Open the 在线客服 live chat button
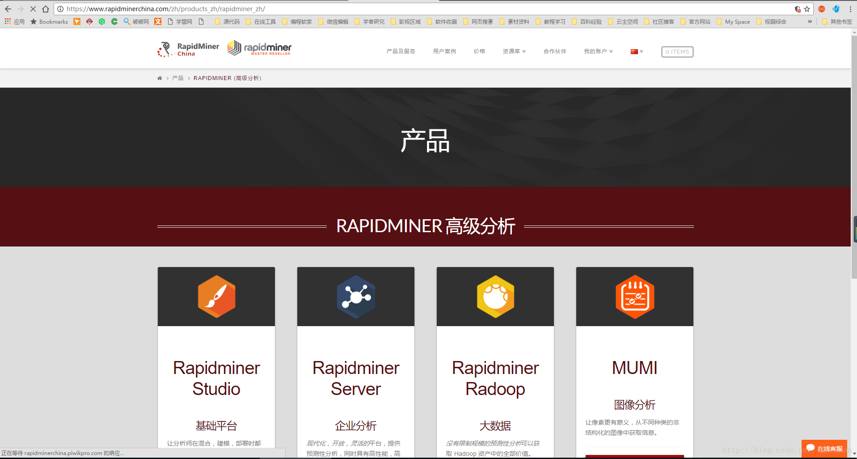 click(824, 449)
